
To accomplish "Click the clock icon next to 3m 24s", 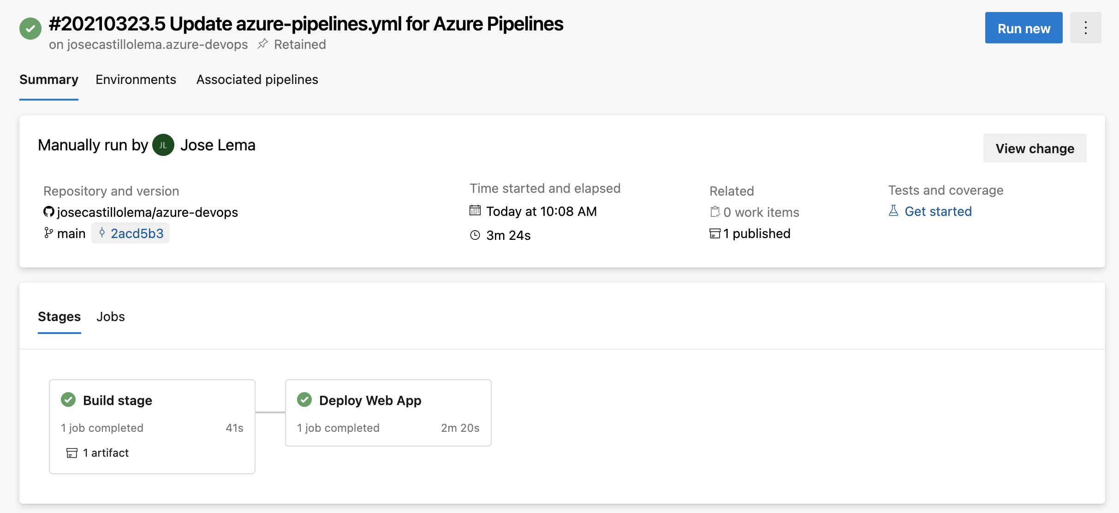I will click(x=475, y=235).
